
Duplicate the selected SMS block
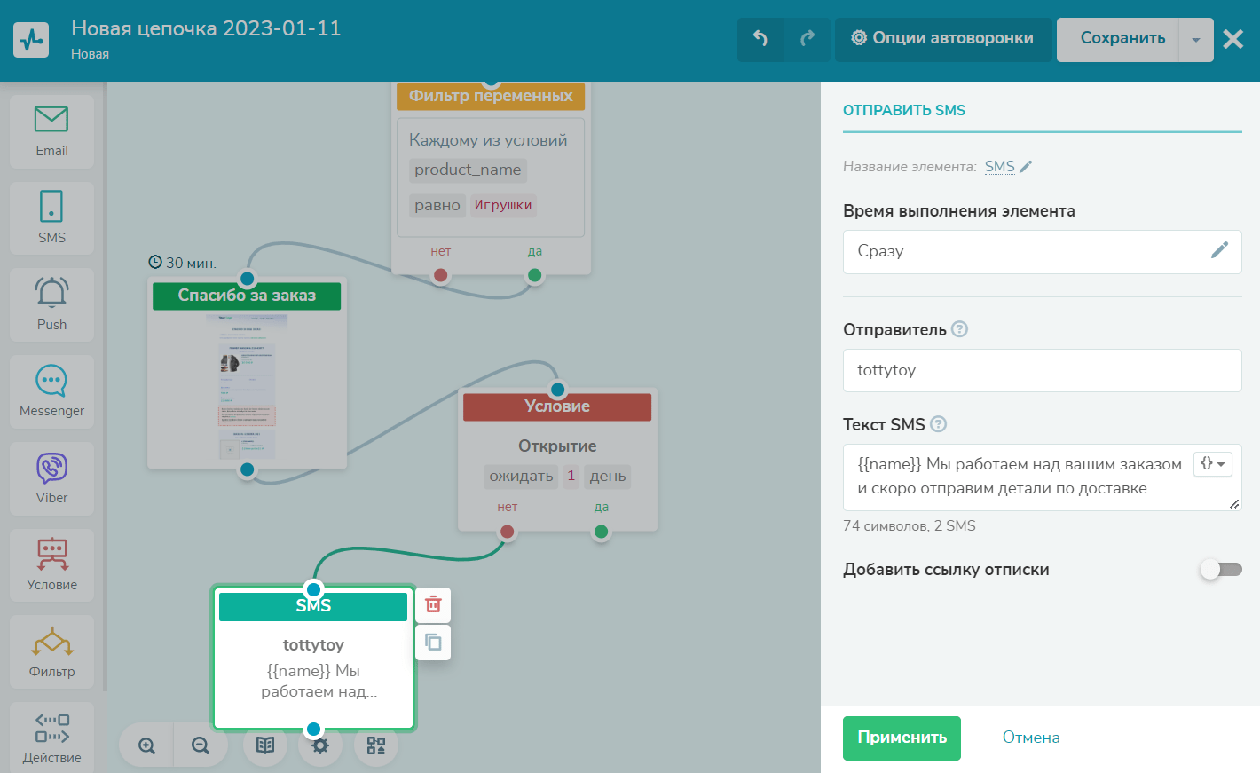point(433,642)
